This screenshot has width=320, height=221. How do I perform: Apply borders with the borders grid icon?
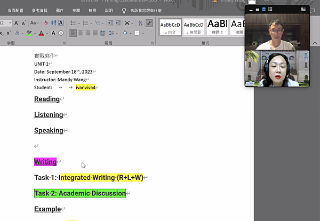tap(137, 33)
